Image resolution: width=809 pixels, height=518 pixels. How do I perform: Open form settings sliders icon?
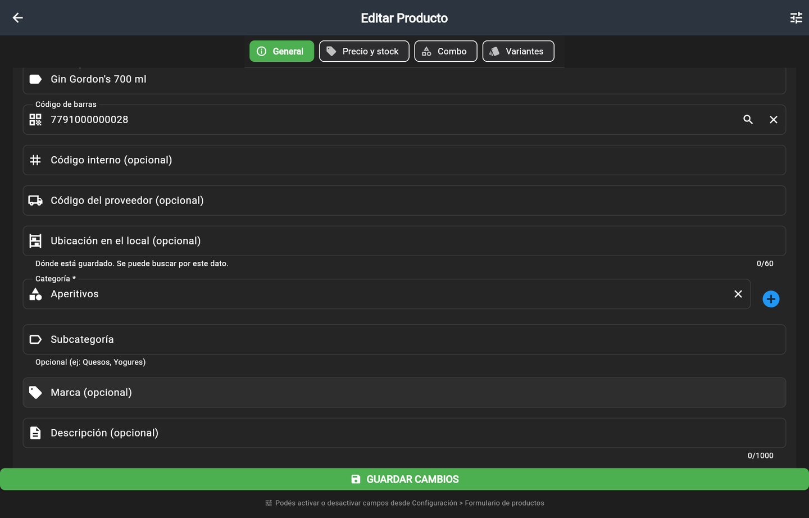796,18
